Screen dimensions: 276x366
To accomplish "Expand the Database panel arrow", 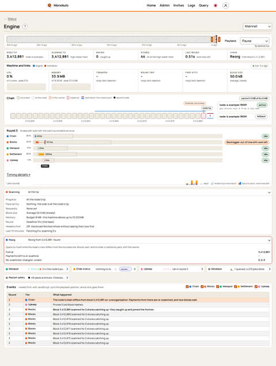I will click(270, 269).
